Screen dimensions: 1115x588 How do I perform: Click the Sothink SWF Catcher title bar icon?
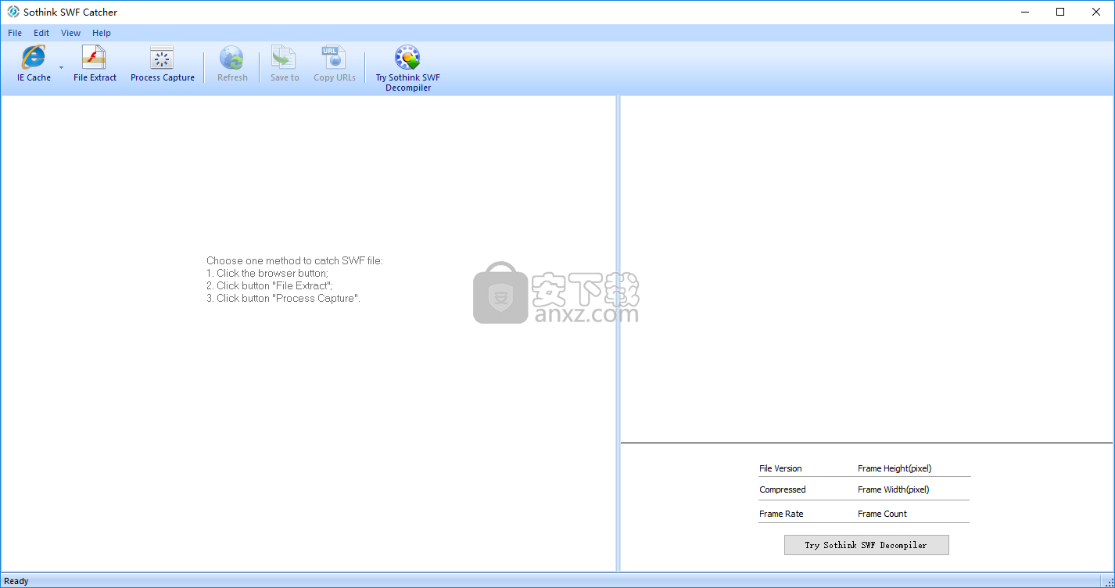click(x=13, y=12)
